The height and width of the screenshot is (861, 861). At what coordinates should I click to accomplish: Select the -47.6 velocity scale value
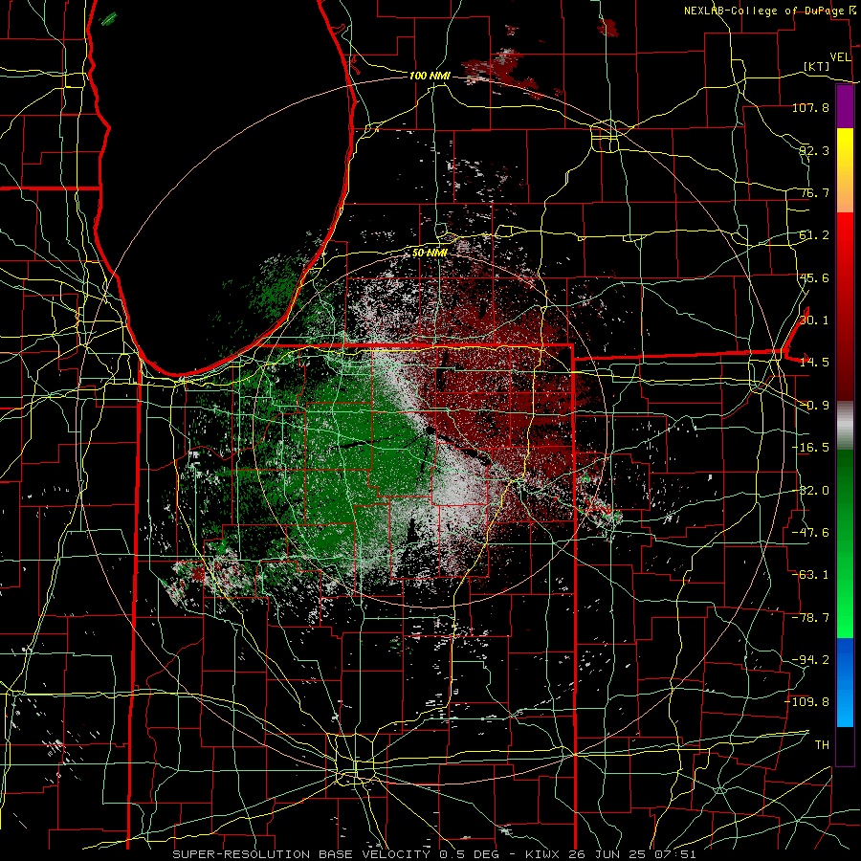pyautogui.click(x=810, y=533)
